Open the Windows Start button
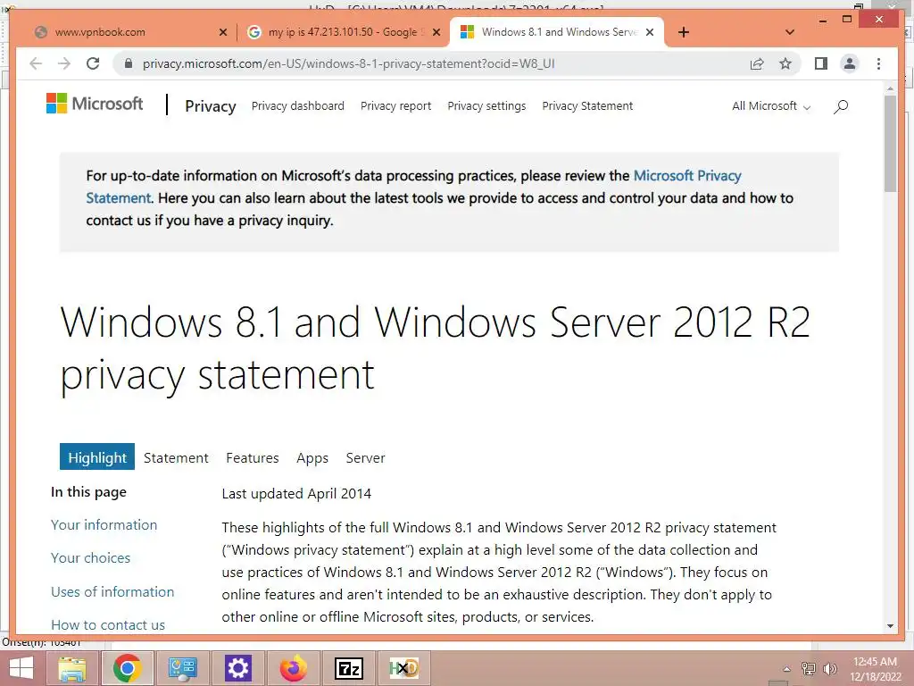The width and height of the screenshot is (914, 686). click(21, 668)
